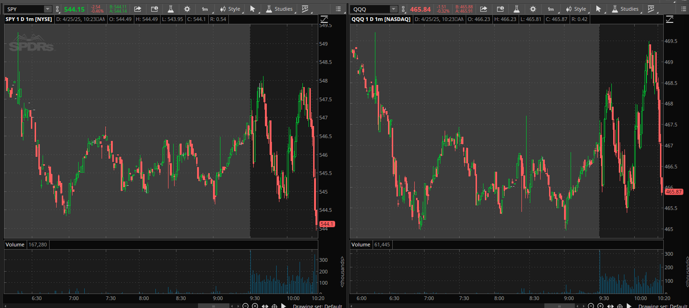
Task: Click the crosshair icon under QQQ chart
Action: click(x=620, y=306)
